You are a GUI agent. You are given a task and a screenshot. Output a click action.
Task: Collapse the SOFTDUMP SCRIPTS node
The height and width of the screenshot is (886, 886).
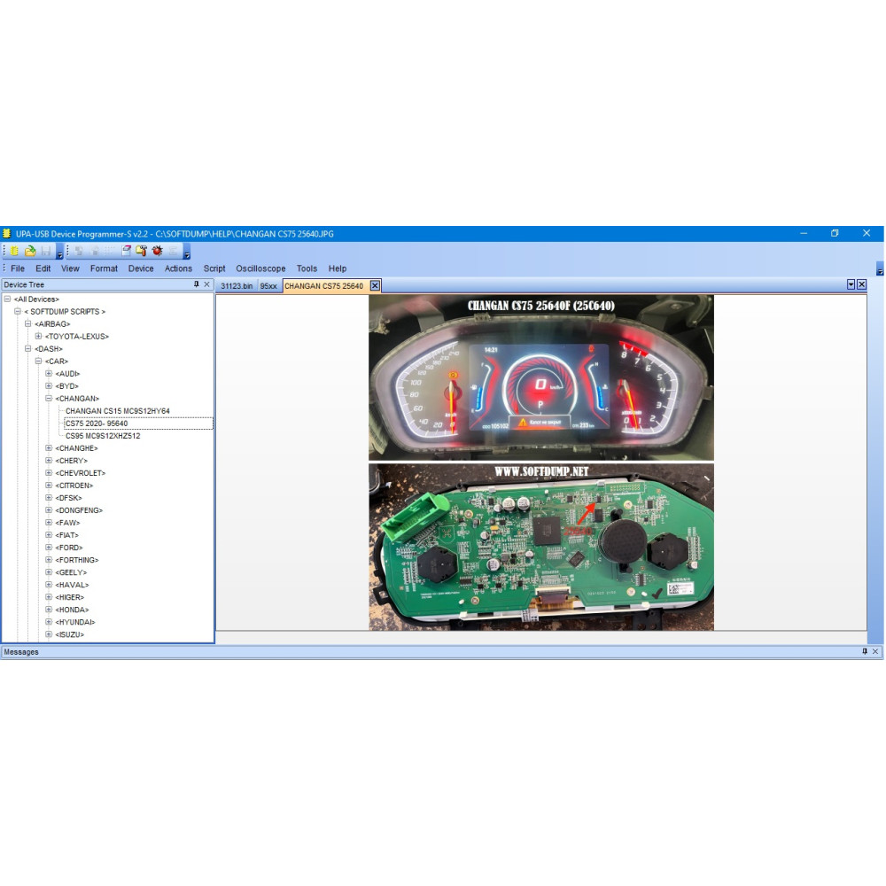point(18,312)
